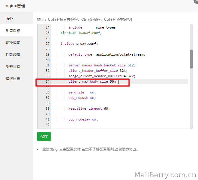Screen dimensions: 198x180
Task: Open the 性能调整 tab
Action: [x=16, y=54]
